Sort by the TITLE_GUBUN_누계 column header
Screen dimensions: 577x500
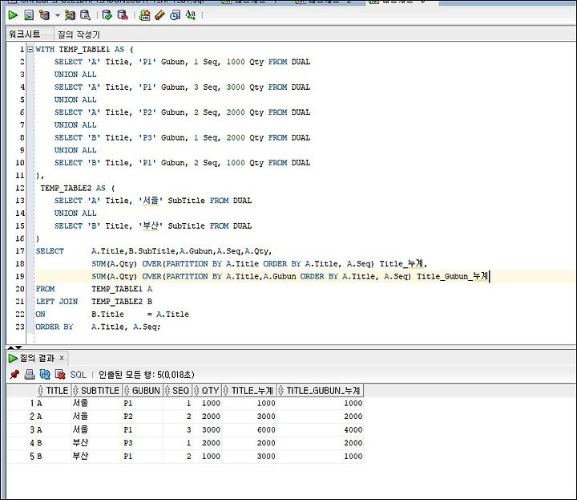coord(320,391)
